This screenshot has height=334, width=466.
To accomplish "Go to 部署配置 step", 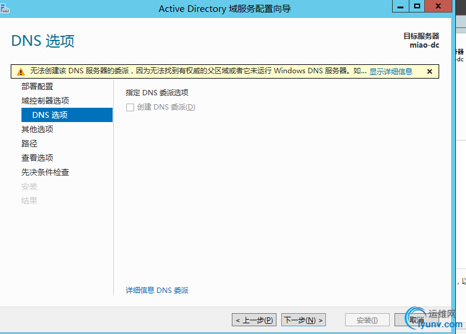I will pos(37,86).
